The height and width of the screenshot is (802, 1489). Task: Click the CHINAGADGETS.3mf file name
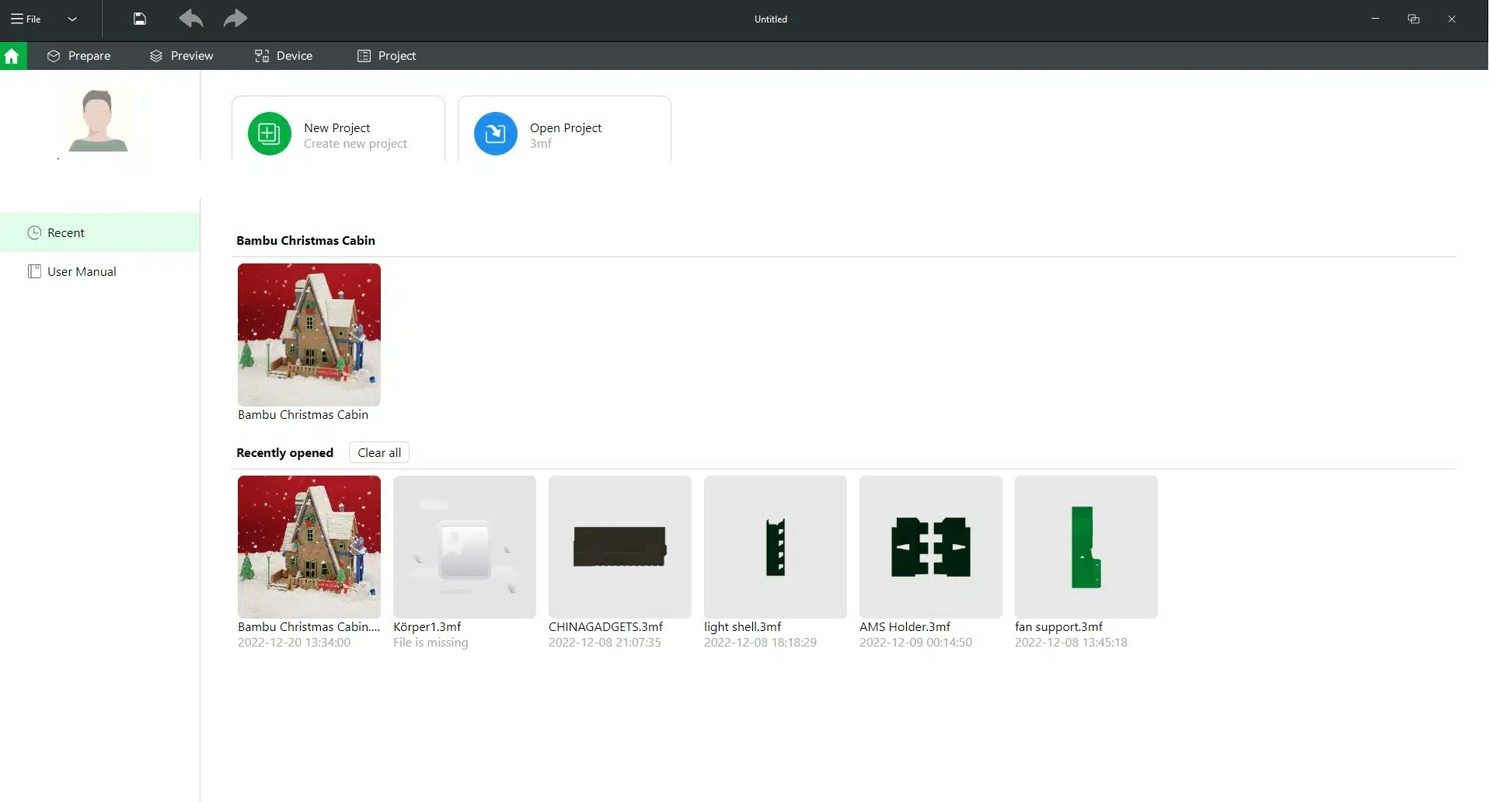605,627
